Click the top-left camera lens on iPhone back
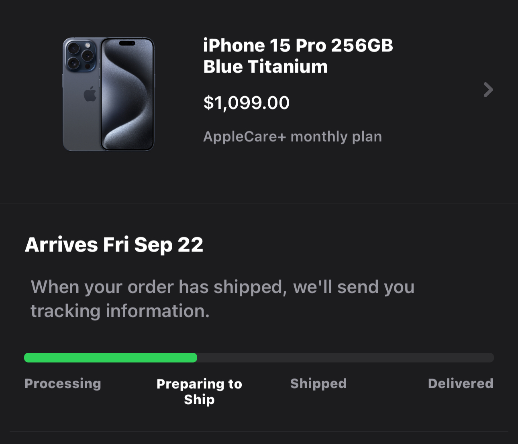The width and height of the screenshot is (518, 444). pyautogui.click(x=73, y=49)
